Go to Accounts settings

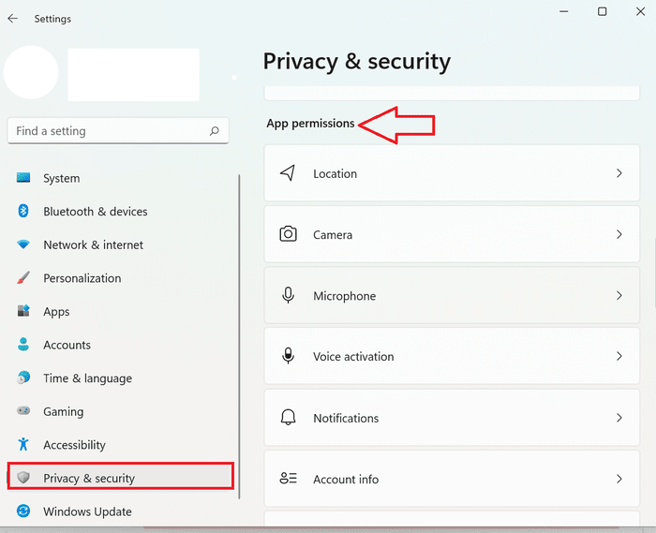coord(120,345)
